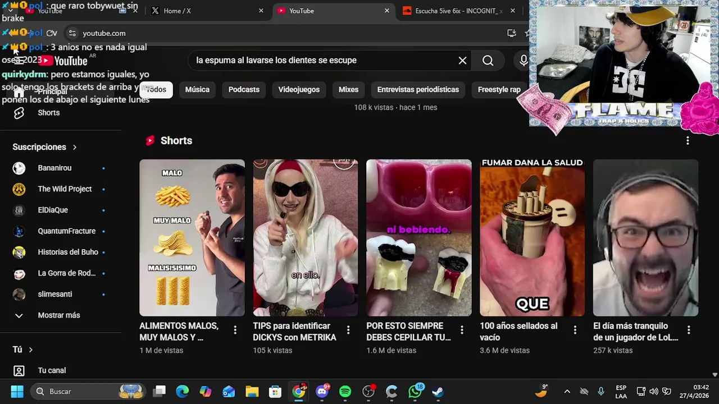
Task: Expand Suscripciones section
Action: pos(44,147)
